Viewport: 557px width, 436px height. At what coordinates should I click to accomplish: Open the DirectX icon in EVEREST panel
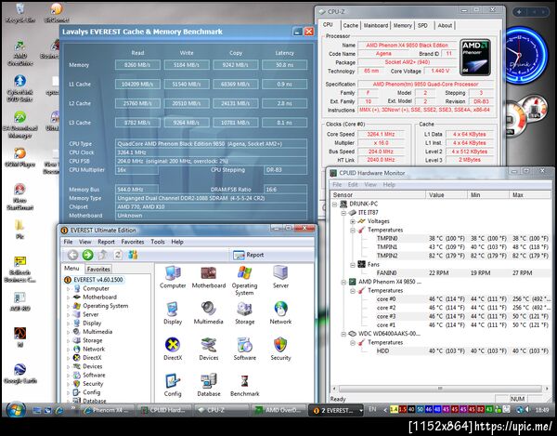tap(173, 349)
